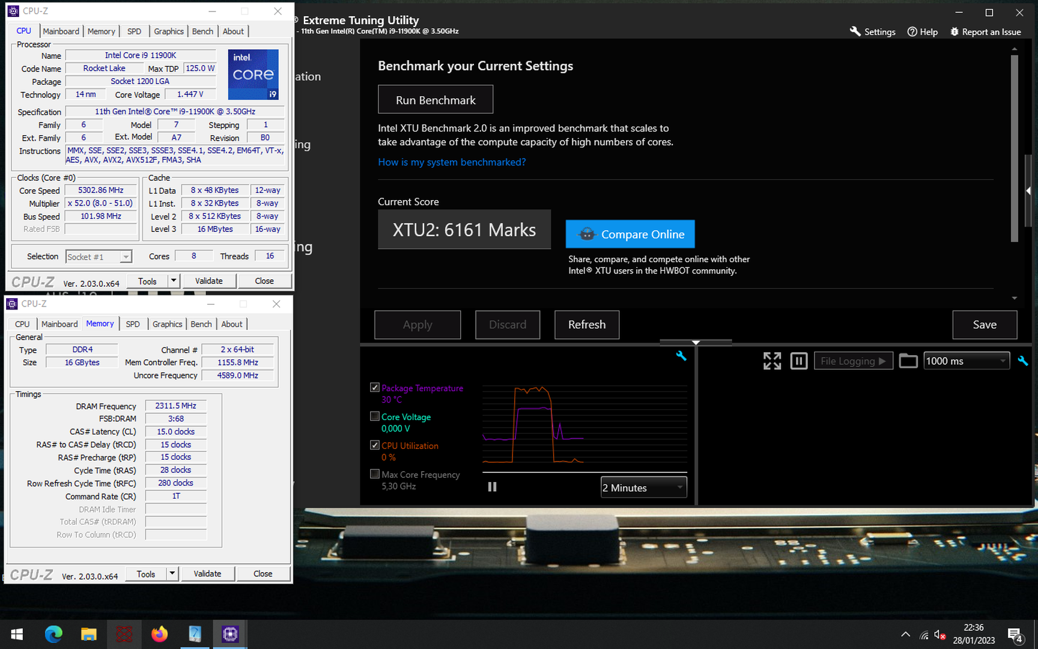Collapse the side panel arrow at right edge
The image size is (1038, 649).
(x=1028, y=190)
